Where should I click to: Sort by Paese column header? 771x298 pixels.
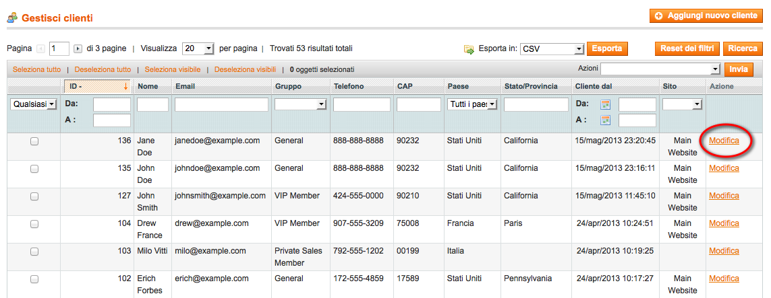point(458,86)
